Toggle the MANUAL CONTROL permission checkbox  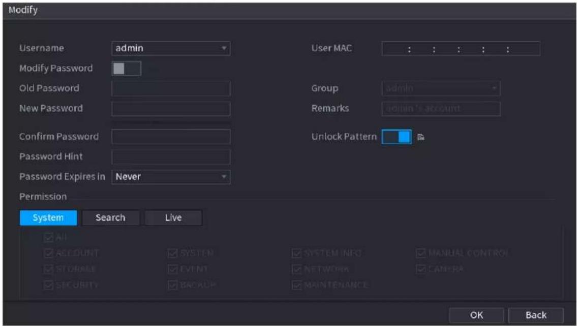point(421,253)
